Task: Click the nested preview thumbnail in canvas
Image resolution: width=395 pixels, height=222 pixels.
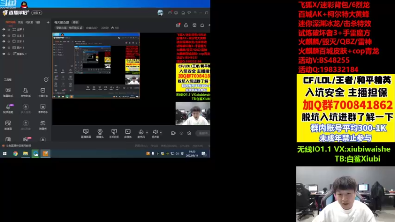Action: (96, 66)
